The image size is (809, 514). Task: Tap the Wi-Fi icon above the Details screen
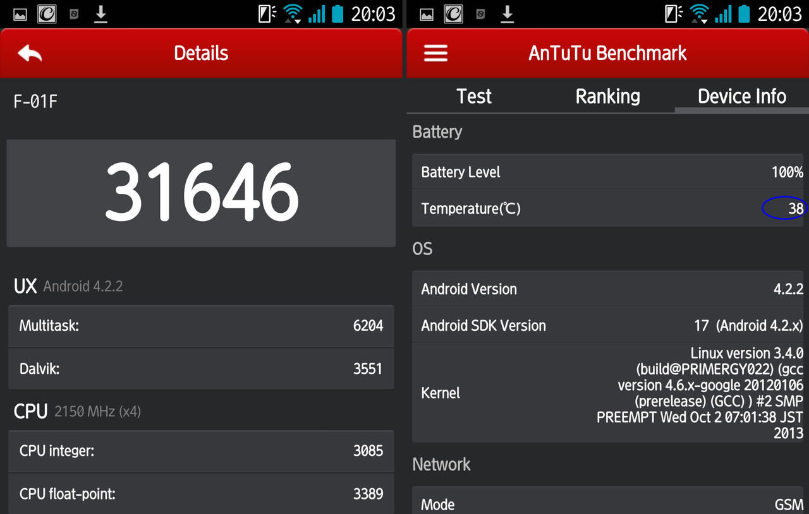[x=293, y=13]
